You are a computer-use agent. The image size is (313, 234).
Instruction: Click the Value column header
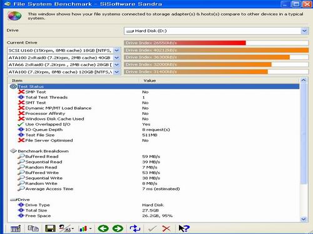coord(220,80)
